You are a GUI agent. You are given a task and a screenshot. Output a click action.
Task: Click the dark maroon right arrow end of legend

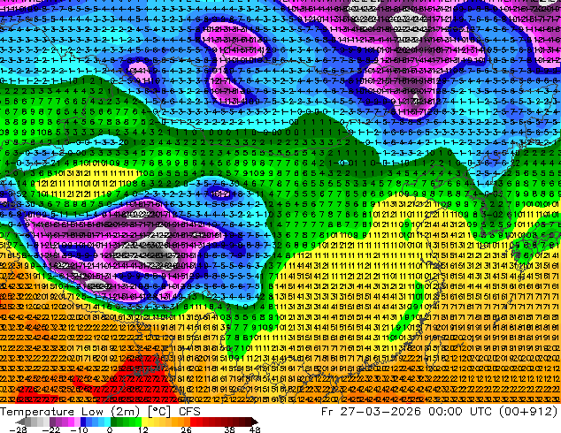[254, 422]
